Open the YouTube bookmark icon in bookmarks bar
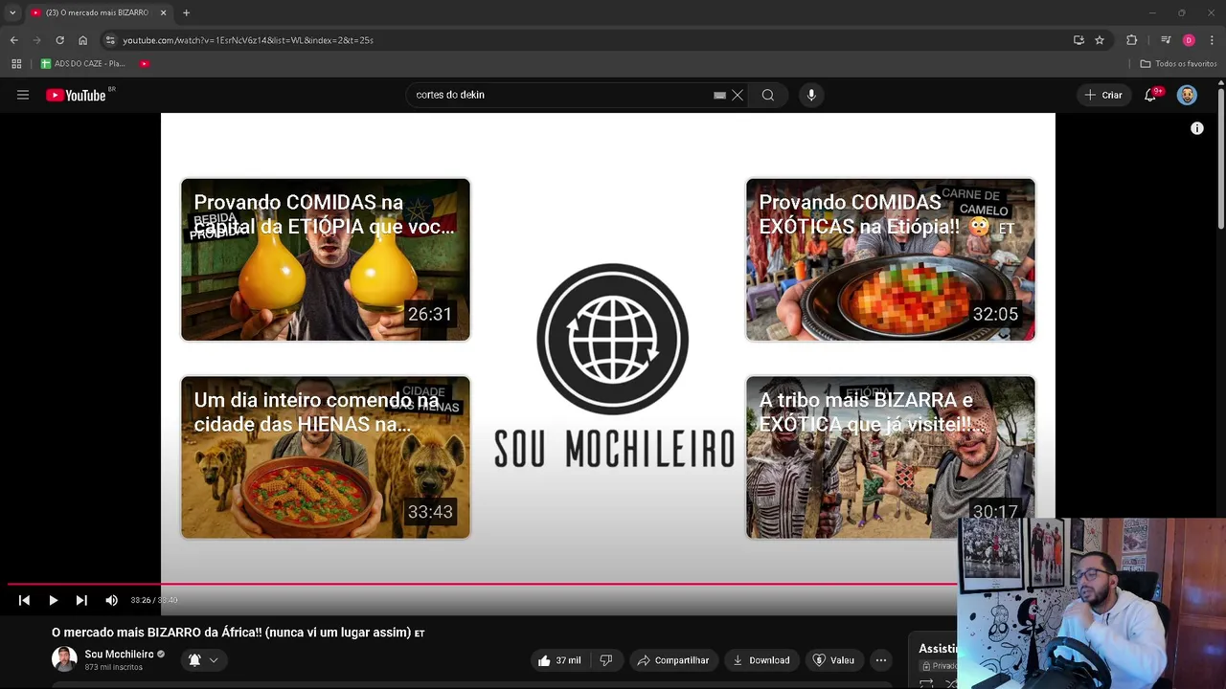 (145, 63)
